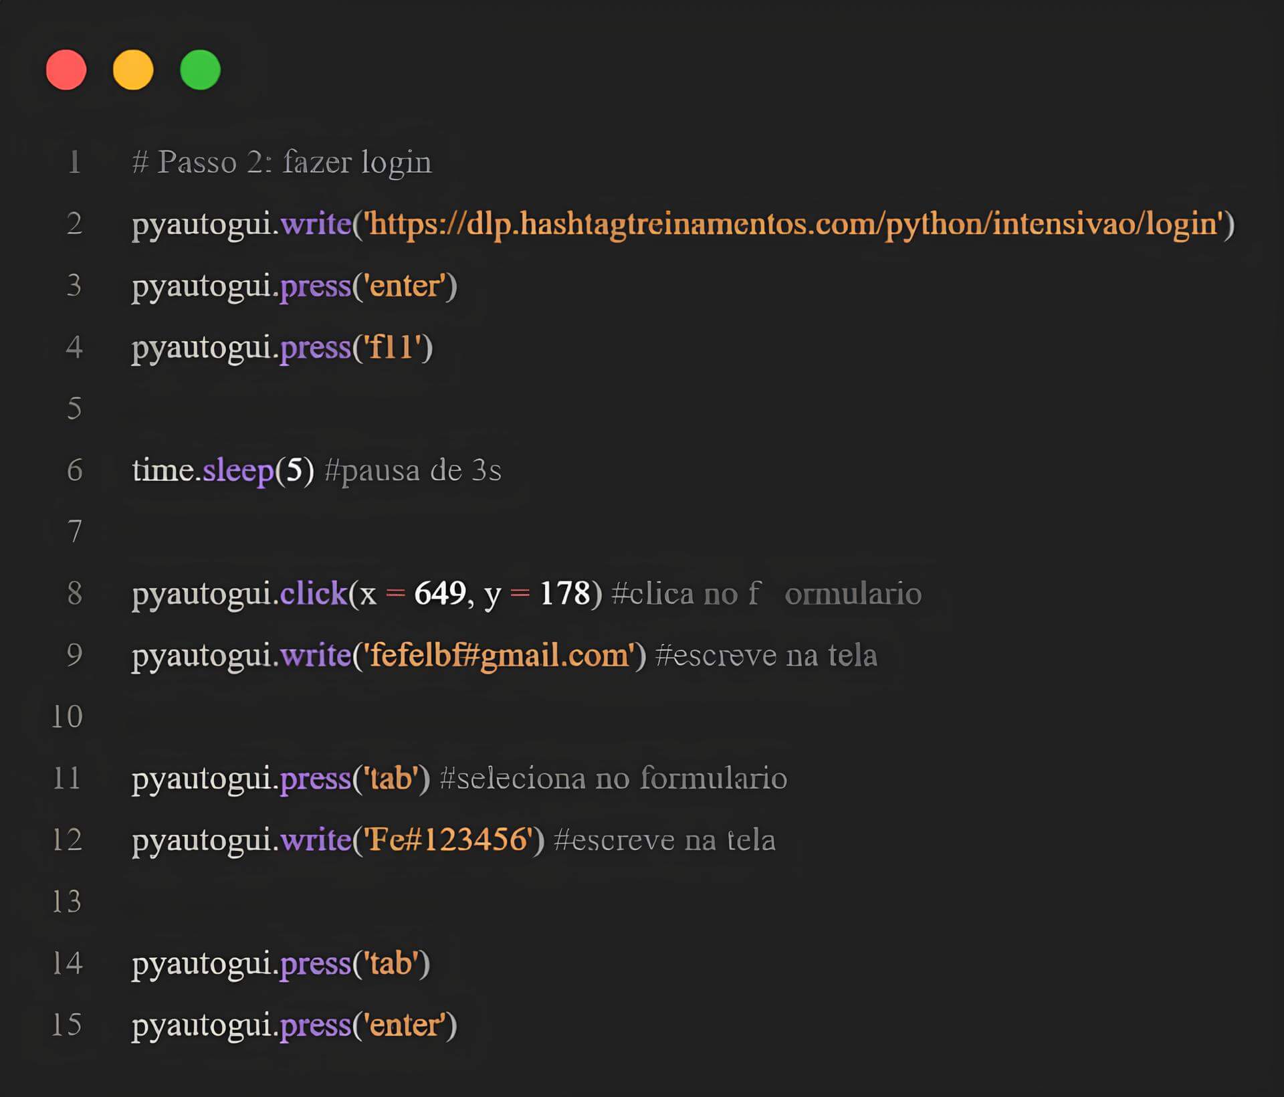Click the red close window dot

[x=66, y=70]
